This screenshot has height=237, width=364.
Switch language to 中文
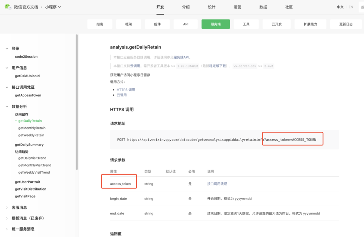click(340, 7)
